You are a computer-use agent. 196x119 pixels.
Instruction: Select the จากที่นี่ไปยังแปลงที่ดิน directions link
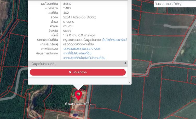coord(77,53)
